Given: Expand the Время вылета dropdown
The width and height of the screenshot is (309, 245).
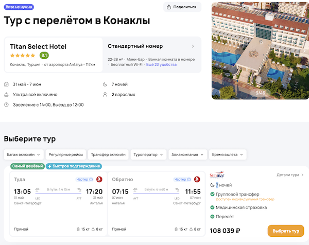Looking at the screenshot, I should (228, 154).
